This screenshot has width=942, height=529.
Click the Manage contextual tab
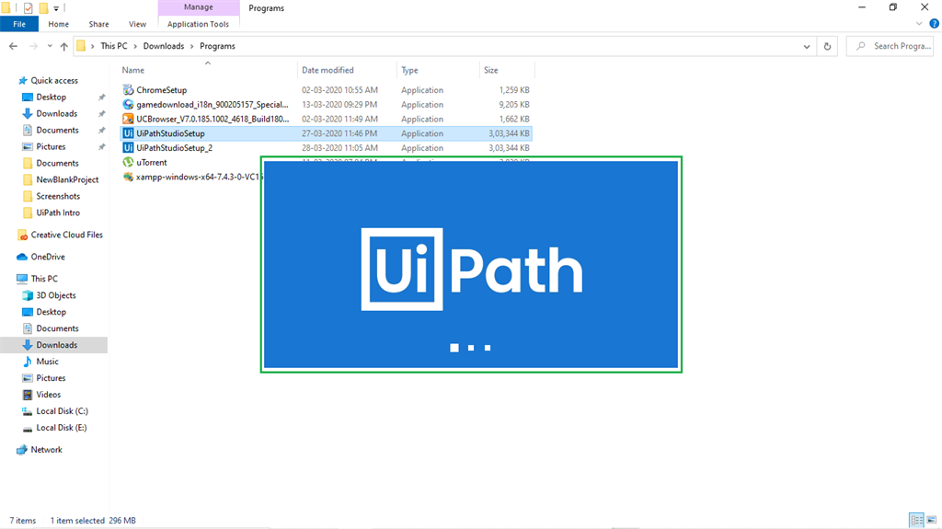(x=199, y=7)
